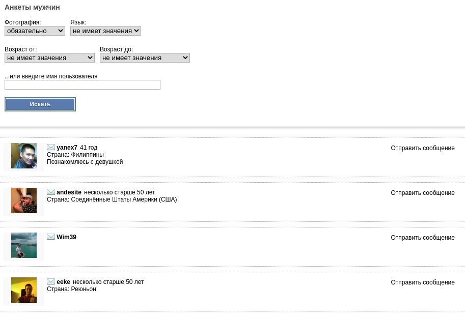View eeke's profile picture
The image size is (465, 315).
(24, 290)
